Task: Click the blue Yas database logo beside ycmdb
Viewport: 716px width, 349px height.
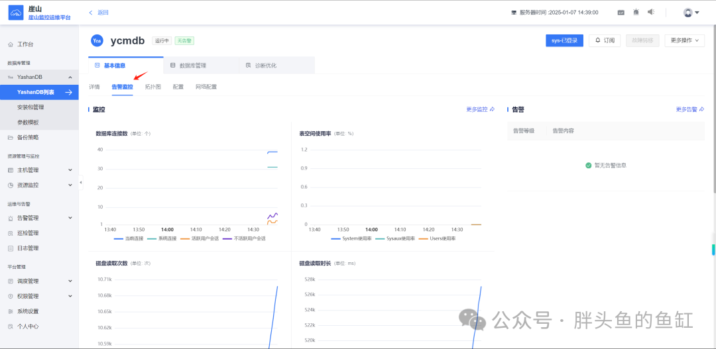Action: point(97,40)
